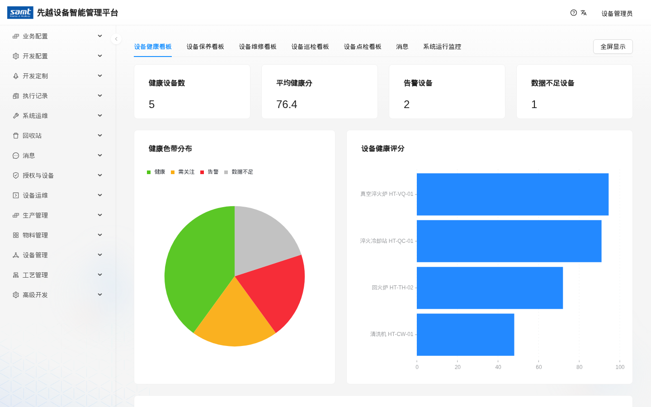Viewport: 651px width, 407px height.
Task: Toggle the 健康 legend item
Action: (x=156, y=172)
